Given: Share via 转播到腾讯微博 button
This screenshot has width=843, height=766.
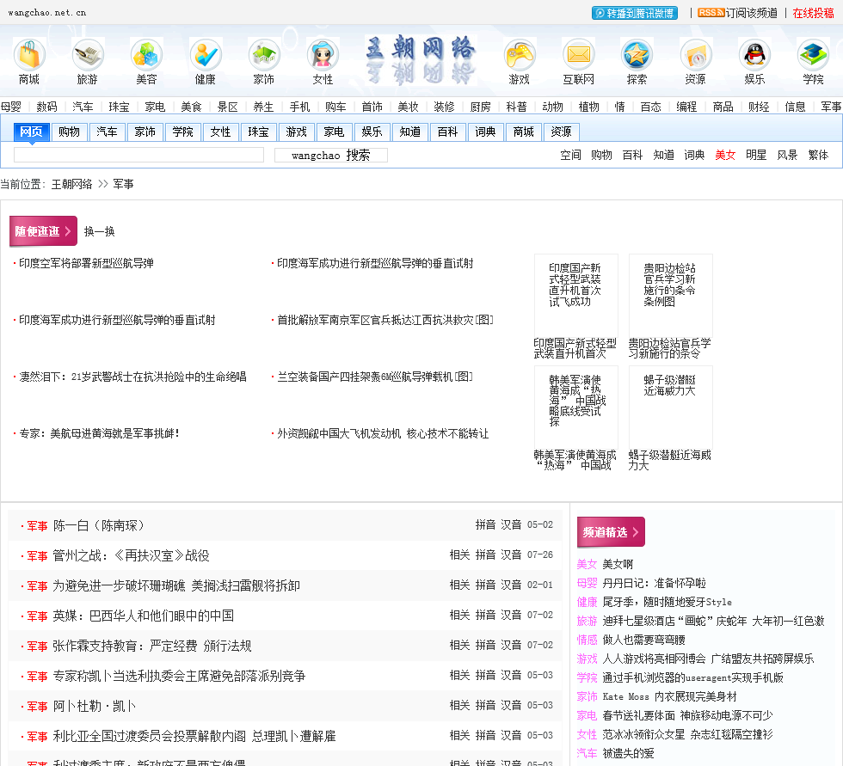Looking at the screenshot, I should (x=635, y=13).
